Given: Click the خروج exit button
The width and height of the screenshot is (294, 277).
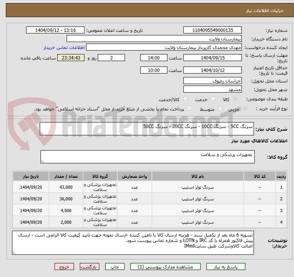Looking at the screenshot, I should point(64,267).
